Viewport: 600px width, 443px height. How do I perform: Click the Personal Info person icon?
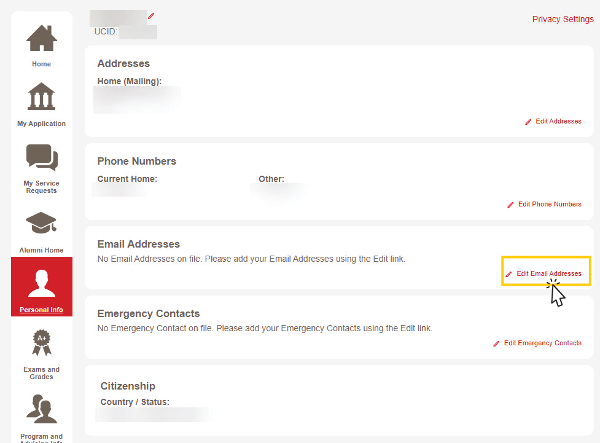click(41, 283)
